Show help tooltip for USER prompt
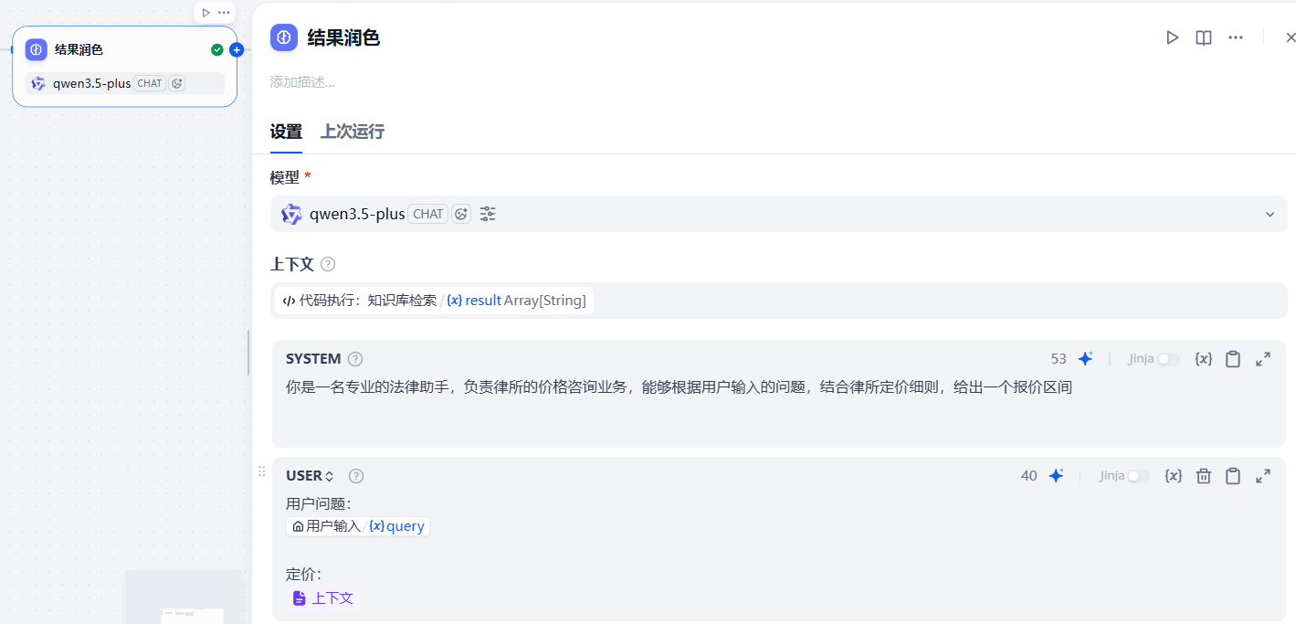This screenshot has width=1296, height=624. coord(356,476)
